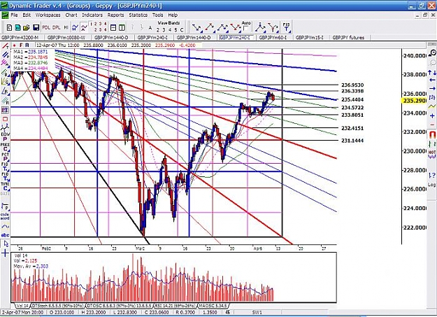Open the Tools menu
The width and height of the screenshot is (437, 317).
pyautogui.click(x=157, y=15)
